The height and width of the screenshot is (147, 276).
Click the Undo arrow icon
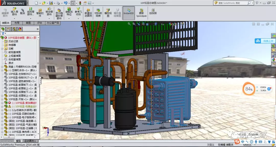point(66,3)
